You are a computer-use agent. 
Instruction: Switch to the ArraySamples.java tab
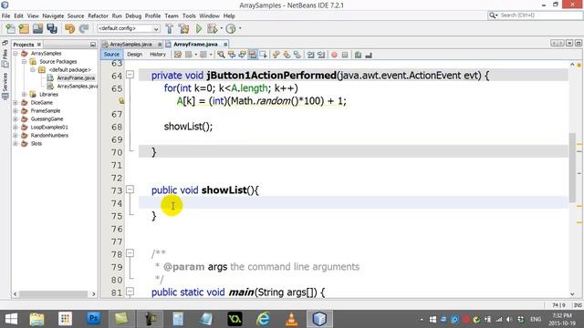coord(130,45)
